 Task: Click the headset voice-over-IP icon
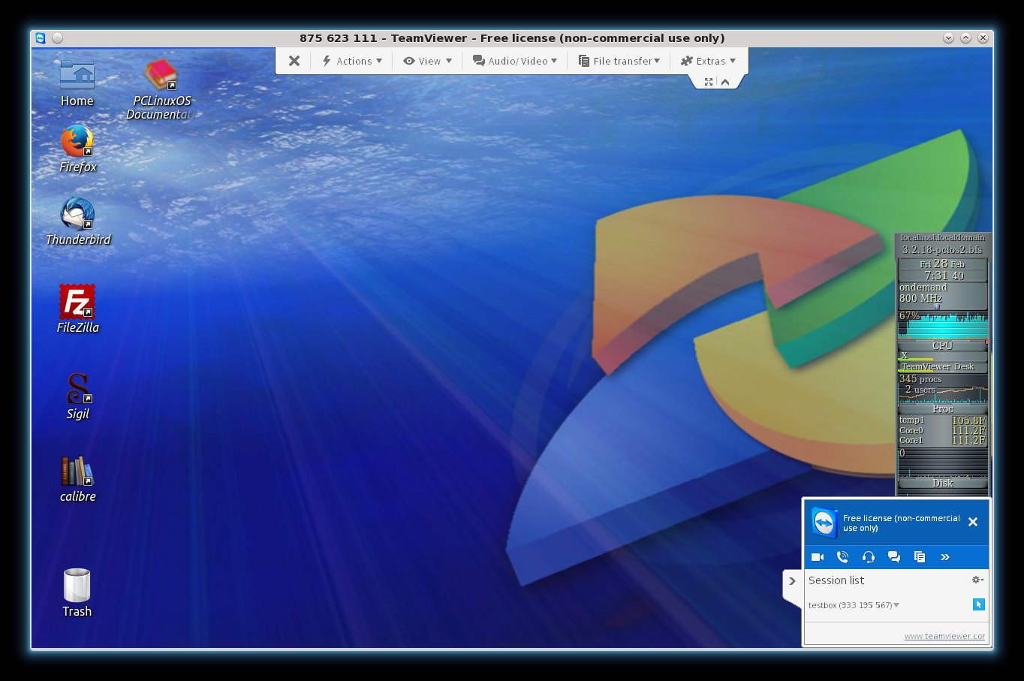869,557
